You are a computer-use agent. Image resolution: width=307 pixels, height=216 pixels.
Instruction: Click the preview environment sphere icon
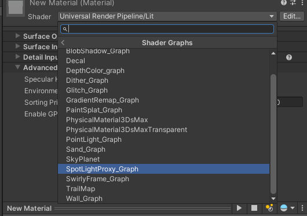(284, 208)
